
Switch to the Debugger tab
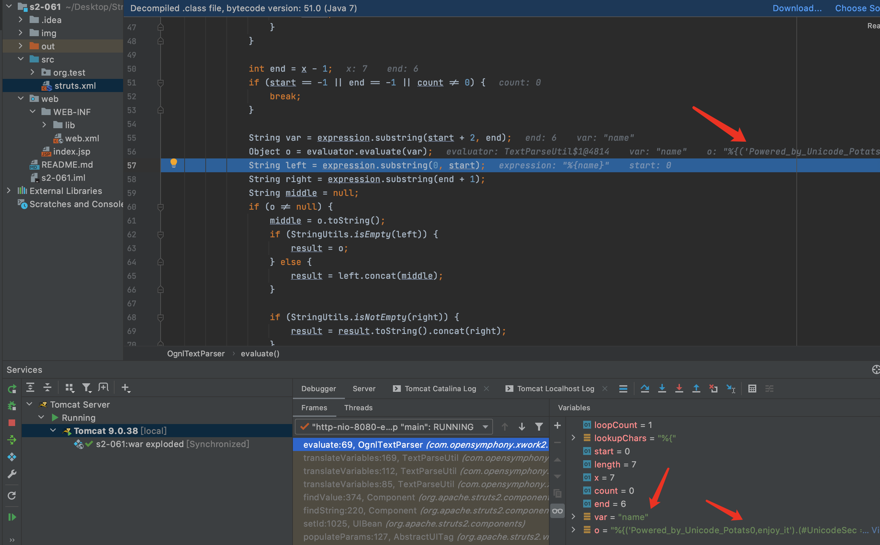click(x=319, y=389)
